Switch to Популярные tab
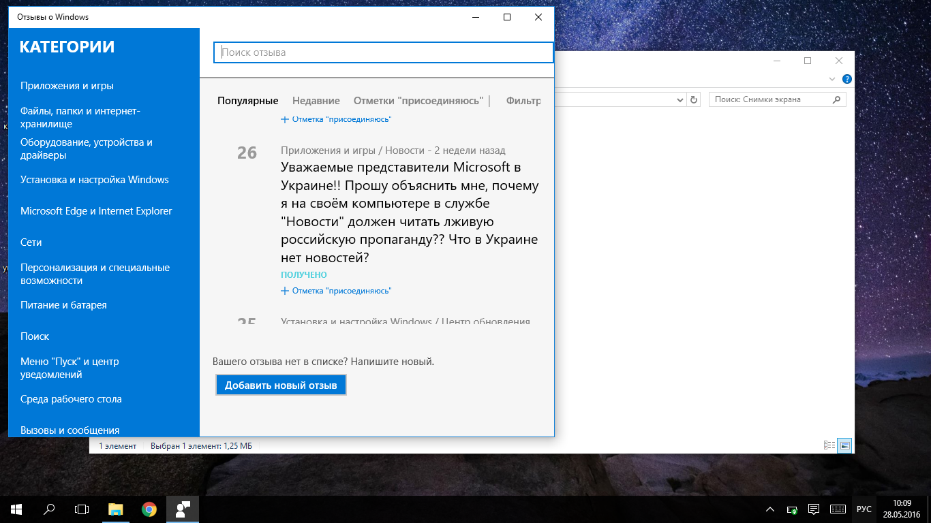The image size is (931, 523). (x=248, y=101)
